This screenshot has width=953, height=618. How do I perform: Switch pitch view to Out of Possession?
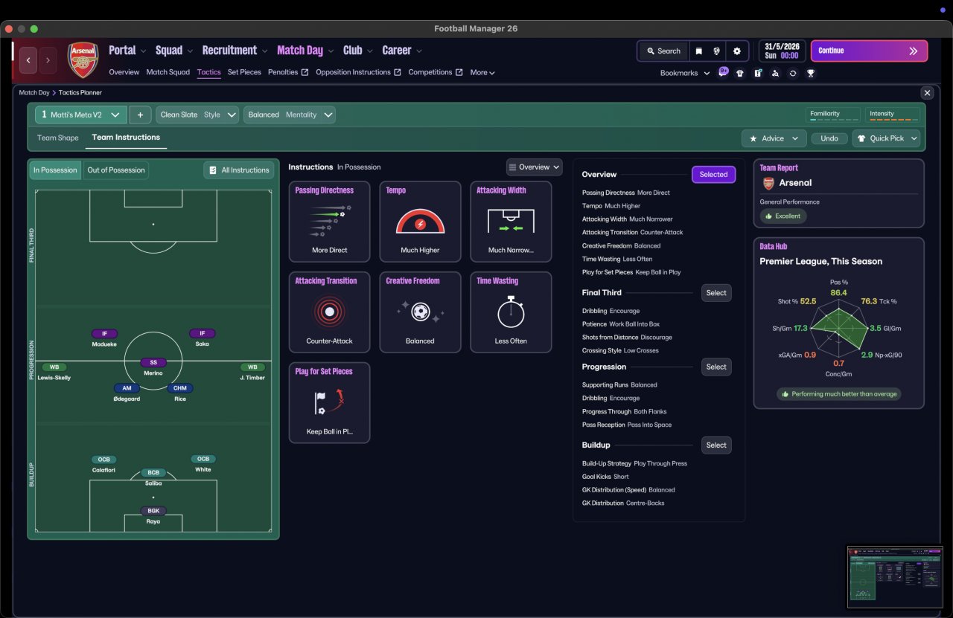116,170
